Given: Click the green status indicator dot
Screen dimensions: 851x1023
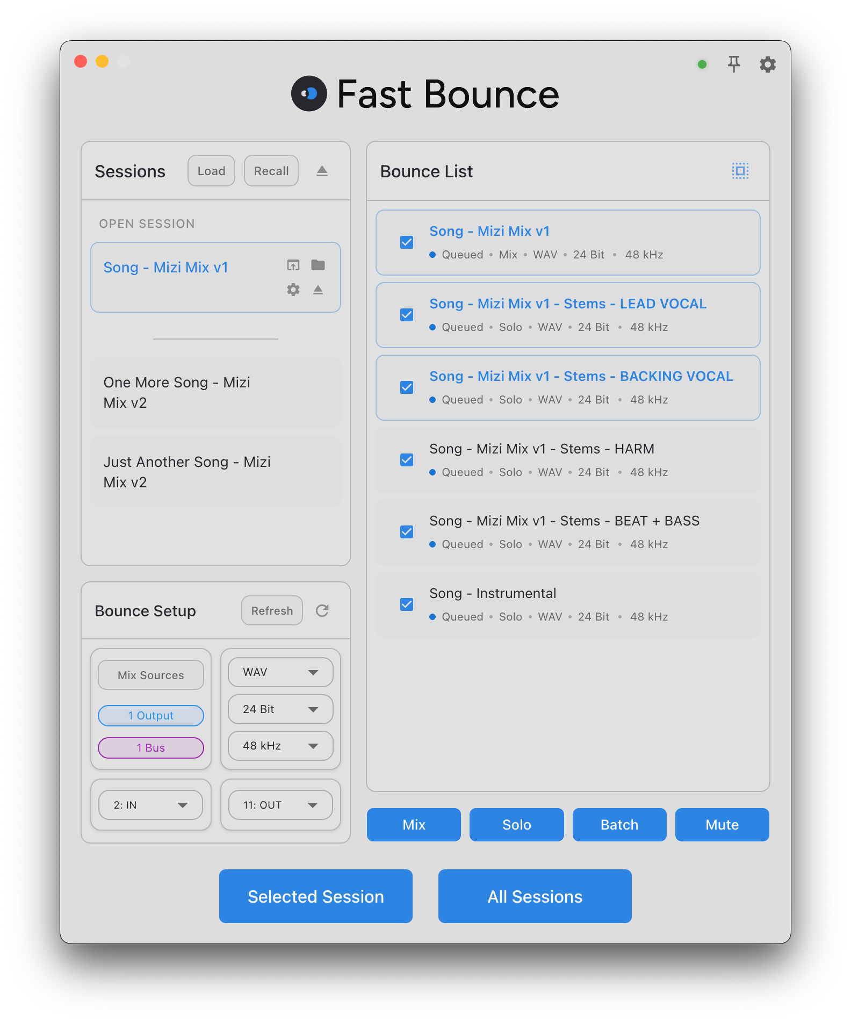Looking at the screenshot, I should click(702, 64).
